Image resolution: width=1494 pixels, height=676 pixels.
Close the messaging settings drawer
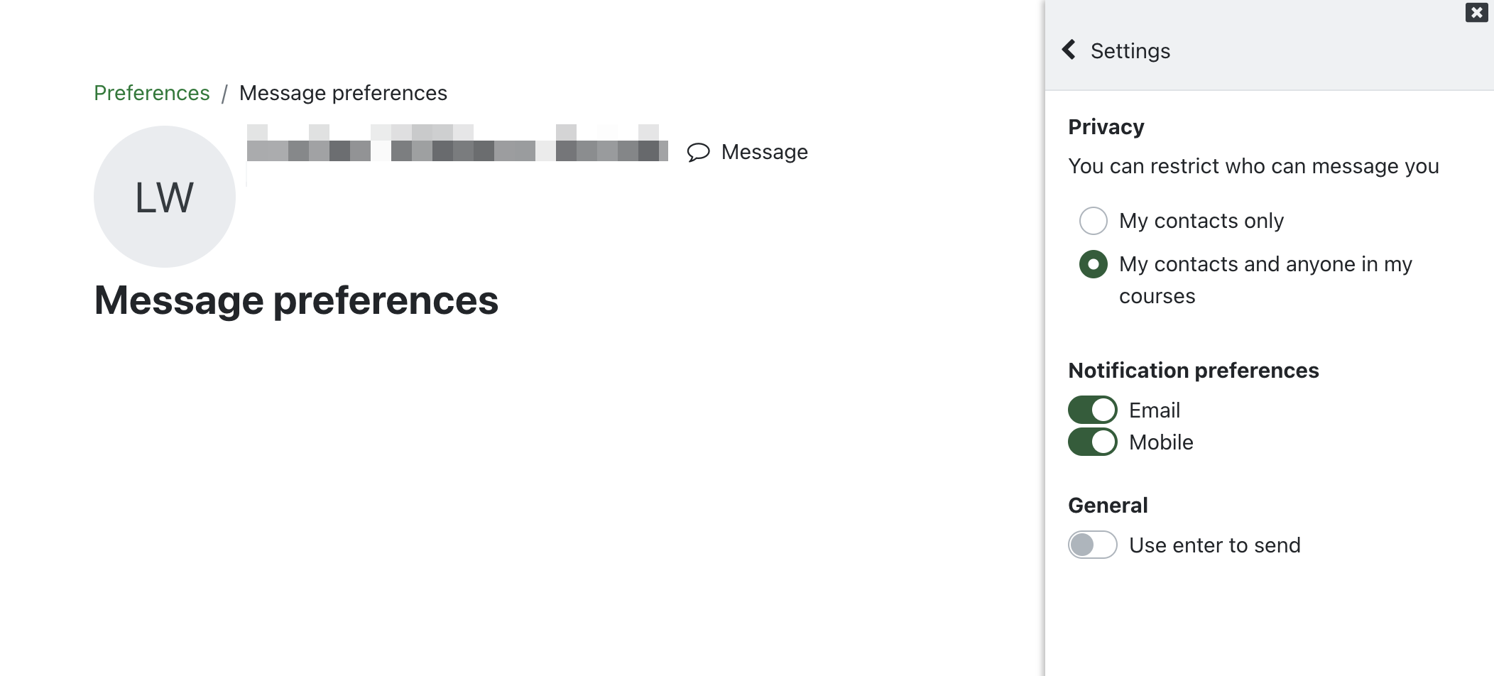tap(1476, 12)
